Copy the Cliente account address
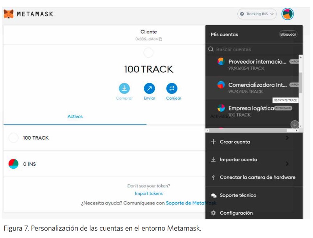 click(160, 39)
